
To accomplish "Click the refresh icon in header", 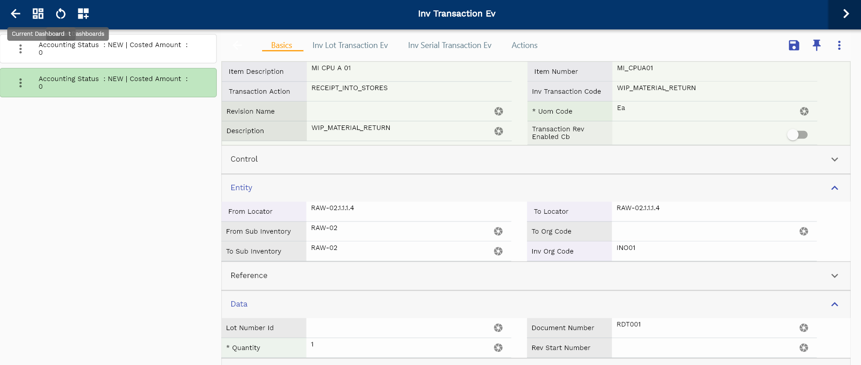I will (x=61, y=14).
